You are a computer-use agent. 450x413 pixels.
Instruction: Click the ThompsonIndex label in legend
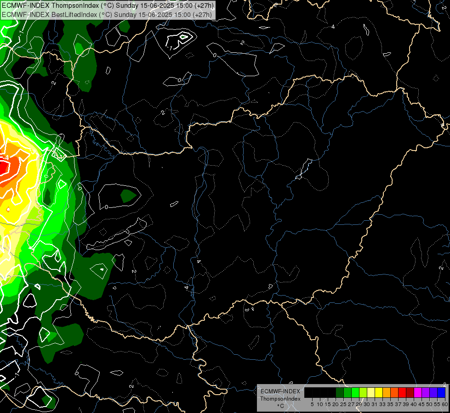click(x=280, y=399)
